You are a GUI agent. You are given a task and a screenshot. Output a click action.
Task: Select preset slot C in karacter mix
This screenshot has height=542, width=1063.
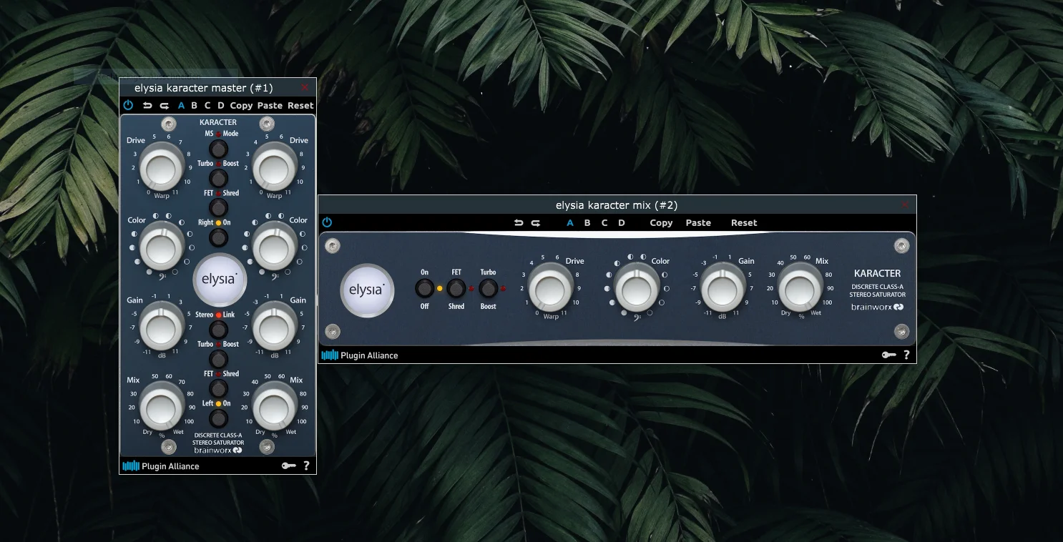click(x=604, y=222)
